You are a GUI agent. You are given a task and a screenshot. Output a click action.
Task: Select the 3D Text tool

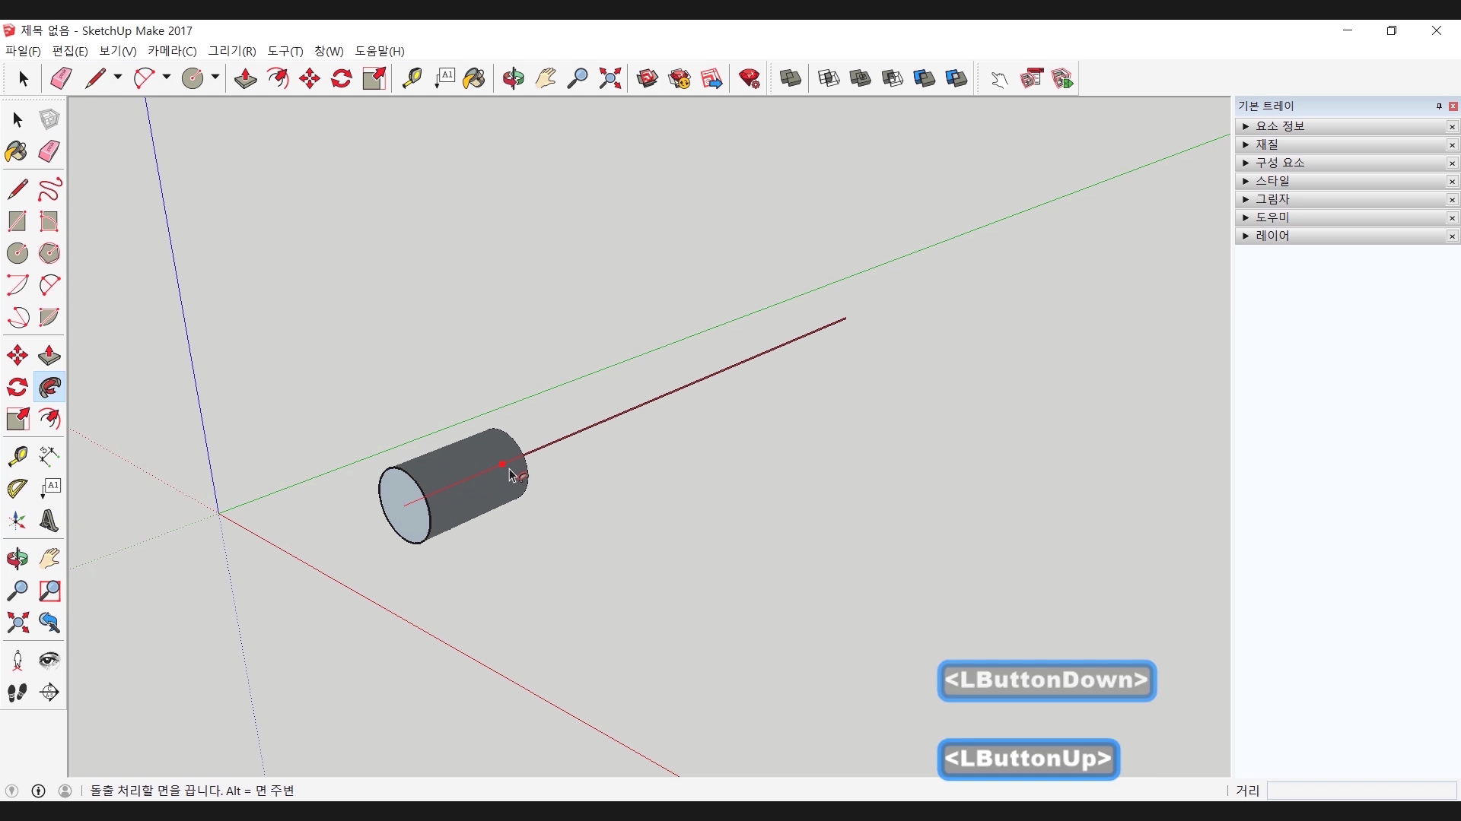point(49,521)
